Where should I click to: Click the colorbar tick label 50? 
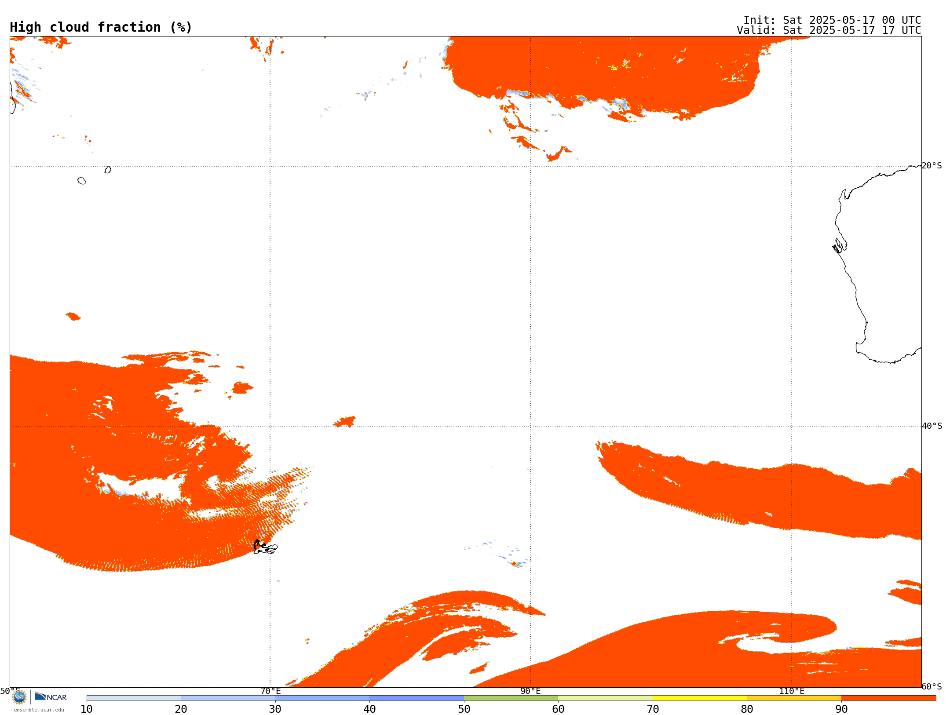(464, 709)
